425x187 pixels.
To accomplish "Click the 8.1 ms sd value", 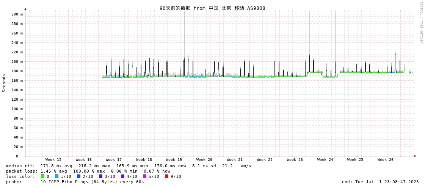I will pyautogui.click(x=204, y=166).
